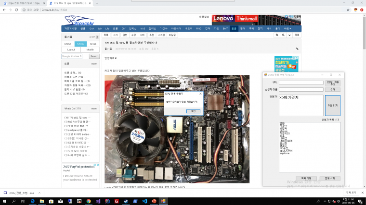Expand the 'more' link in the 드론 sidebar panel

[94, 64]
